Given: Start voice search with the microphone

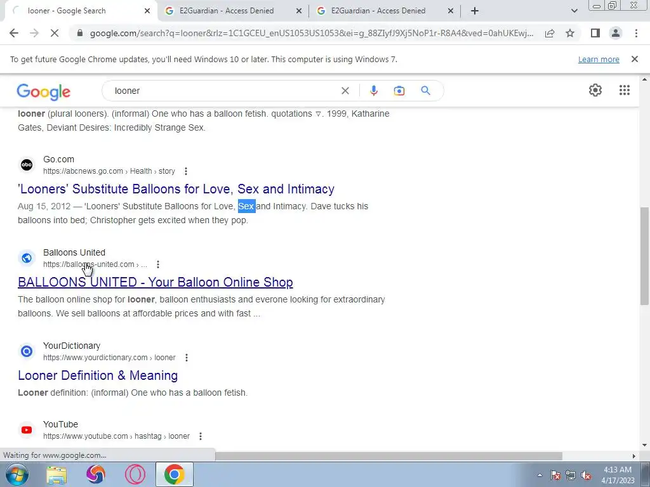Looking at the screenshot, I should 373,91.
